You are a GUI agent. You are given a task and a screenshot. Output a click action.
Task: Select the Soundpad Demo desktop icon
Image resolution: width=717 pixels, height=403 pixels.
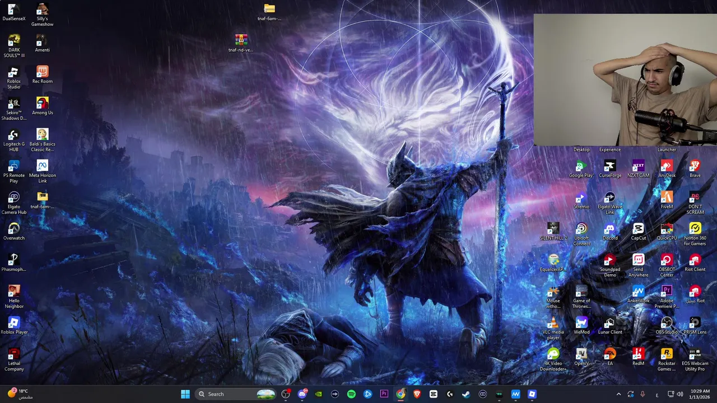pyautogui.click(x=610, y=266)
